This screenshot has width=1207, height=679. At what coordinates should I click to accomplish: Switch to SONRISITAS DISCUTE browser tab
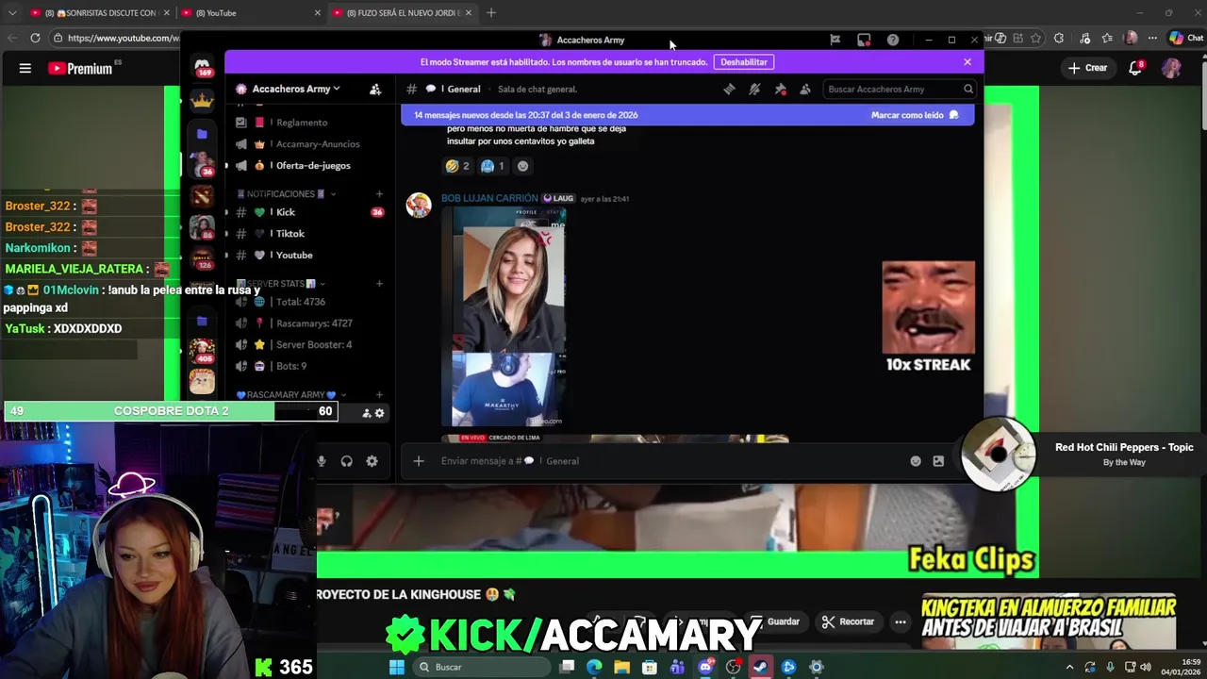(99, 13)
